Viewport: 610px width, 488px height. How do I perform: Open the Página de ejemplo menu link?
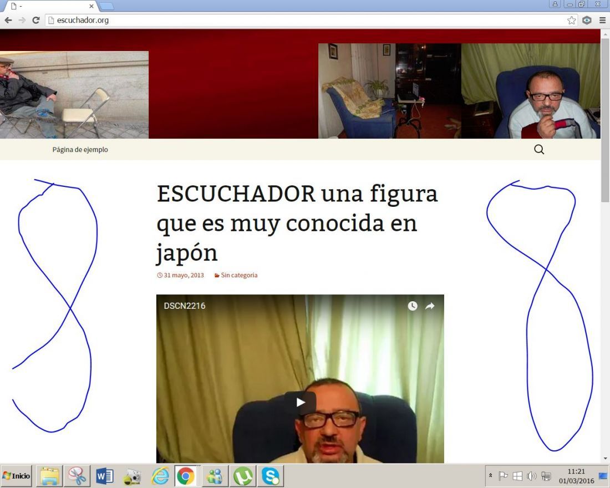(x=80, y=149)
